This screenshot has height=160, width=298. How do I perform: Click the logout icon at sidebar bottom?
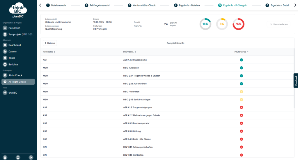[31, 157]
